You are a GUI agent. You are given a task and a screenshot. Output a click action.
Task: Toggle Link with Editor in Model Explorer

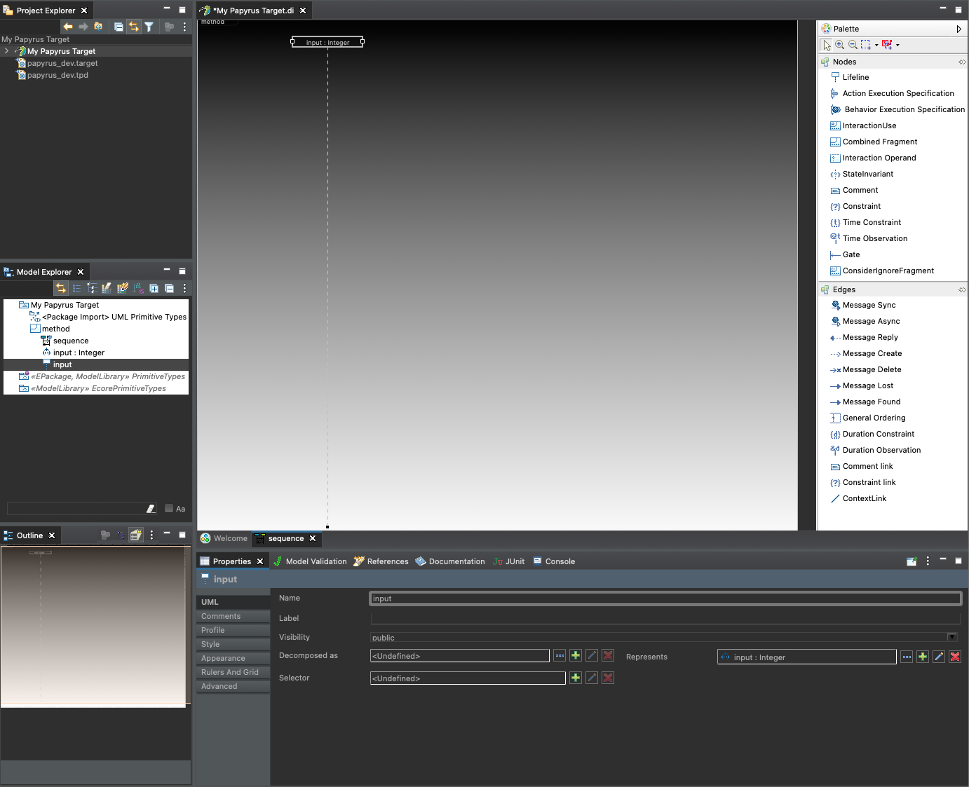[61, 288]
